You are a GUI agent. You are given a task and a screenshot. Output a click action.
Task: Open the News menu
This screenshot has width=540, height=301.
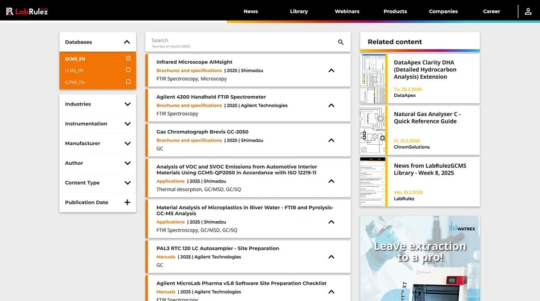(251, 11)
